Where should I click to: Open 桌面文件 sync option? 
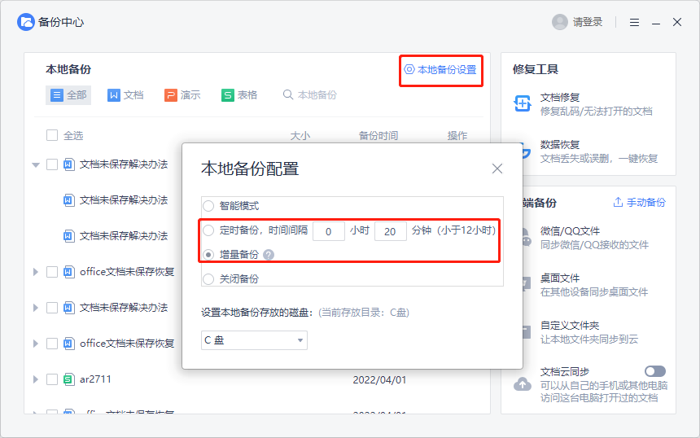pyautogui.click(x=593, y=285)
